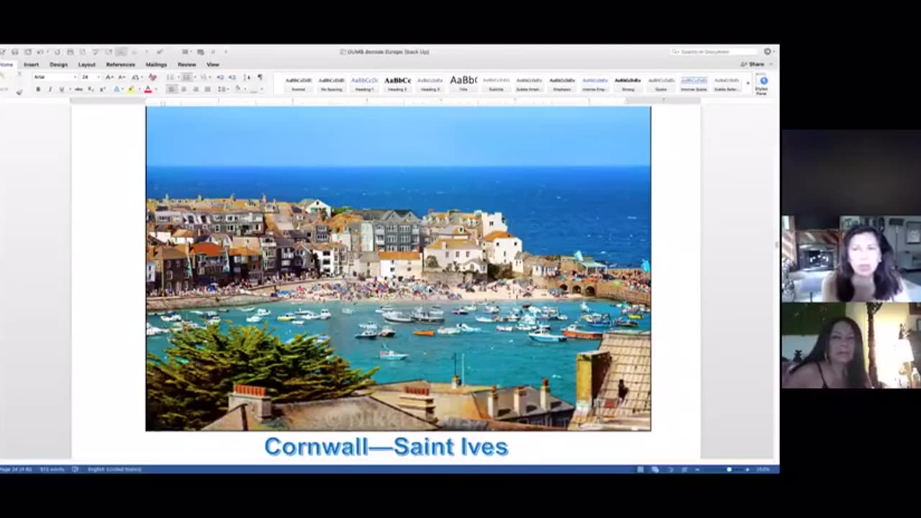
Task: Click English (United States) language indicator
Action: pos(114,469)
